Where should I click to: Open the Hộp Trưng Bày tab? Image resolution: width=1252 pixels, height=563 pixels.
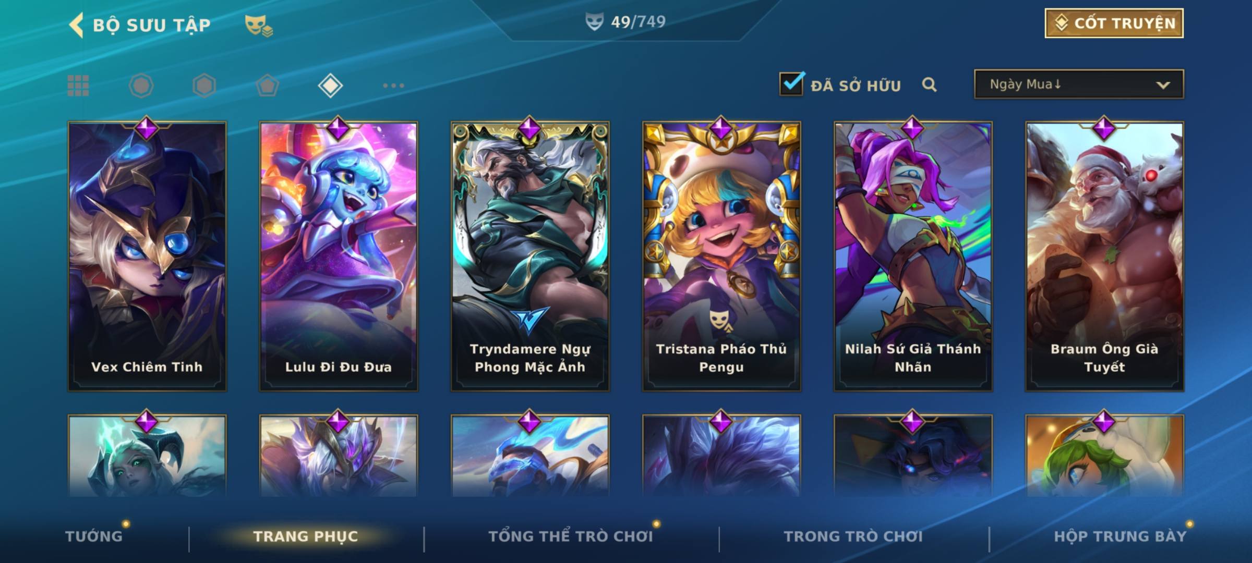[1120, 536]
